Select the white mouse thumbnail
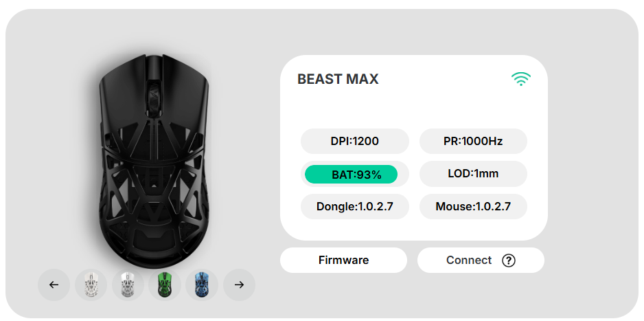The width and height of the screenshot is (644, 321). coord(91,285)
